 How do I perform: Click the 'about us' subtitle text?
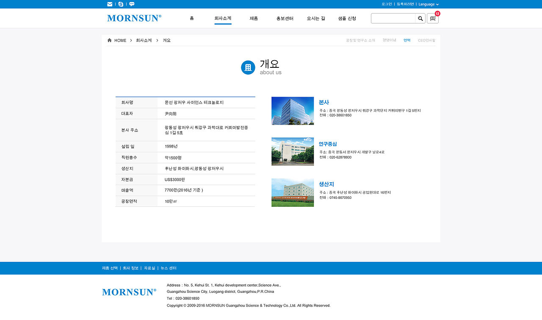tap(271, 72)
